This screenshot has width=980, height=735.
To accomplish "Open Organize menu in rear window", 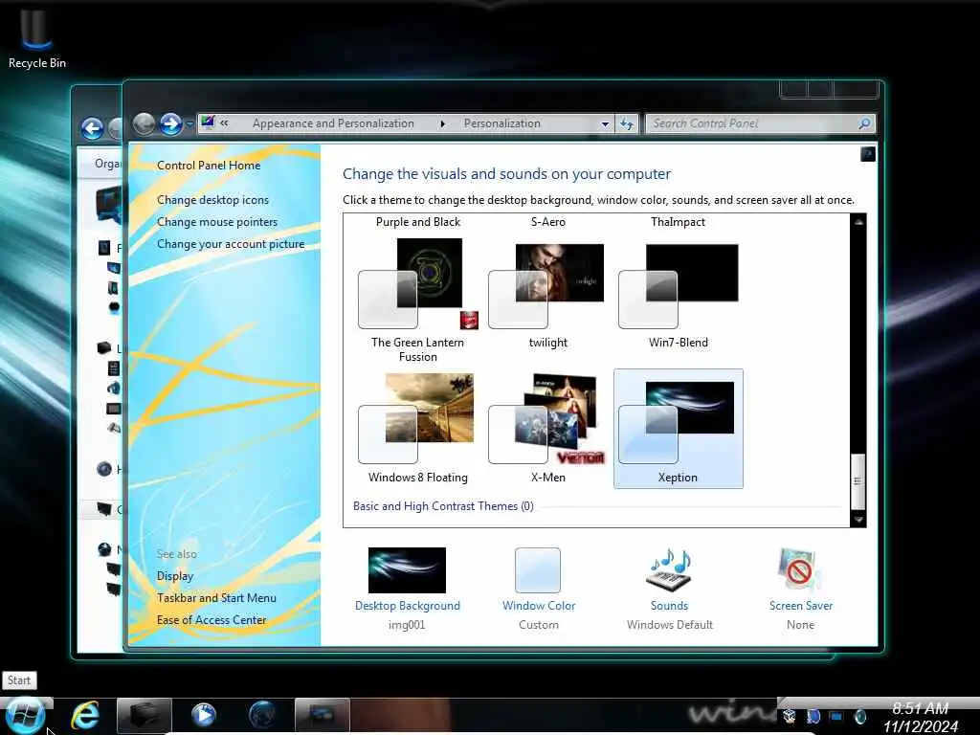I will pos(107,164).
